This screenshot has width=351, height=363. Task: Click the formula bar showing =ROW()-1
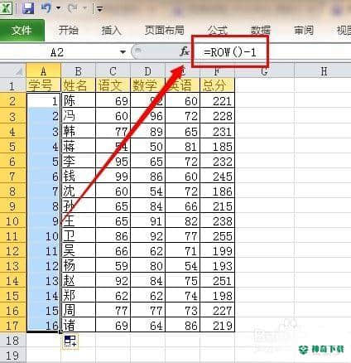[230, 51]
